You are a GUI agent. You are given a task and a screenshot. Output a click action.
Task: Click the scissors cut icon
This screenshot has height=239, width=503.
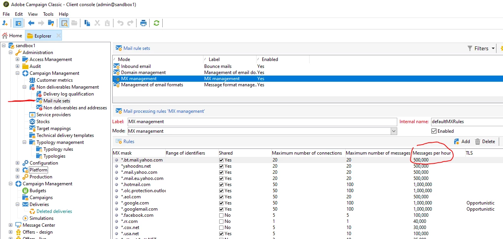pos(97,23)
